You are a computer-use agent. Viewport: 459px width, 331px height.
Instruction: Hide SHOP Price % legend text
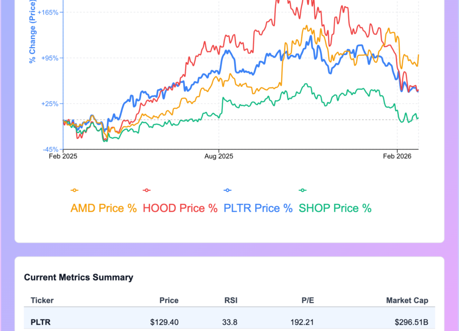[x=335, y=208]
